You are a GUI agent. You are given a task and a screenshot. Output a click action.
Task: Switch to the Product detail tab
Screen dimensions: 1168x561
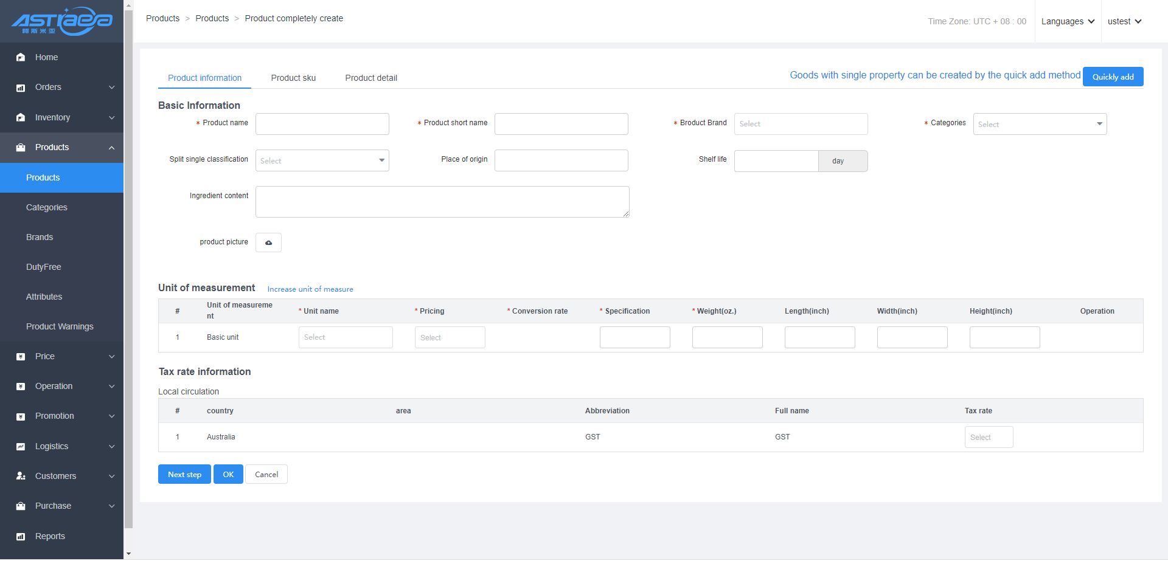371,78
